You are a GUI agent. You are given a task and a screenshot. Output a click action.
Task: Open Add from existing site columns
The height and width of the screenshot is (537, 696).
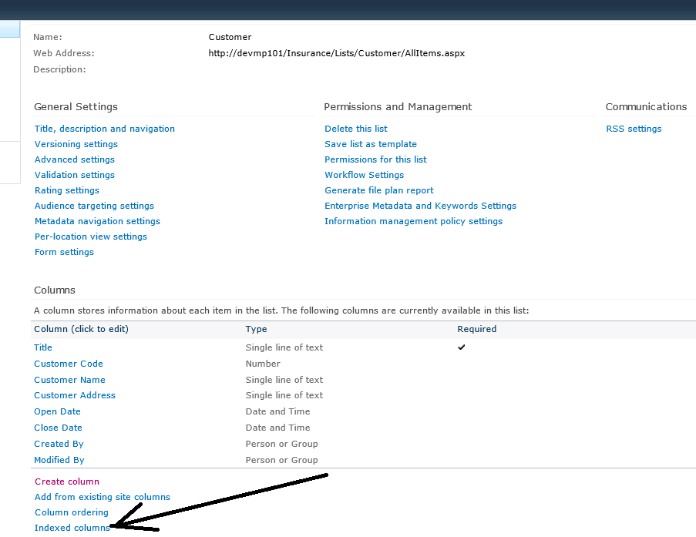[102, 497]
